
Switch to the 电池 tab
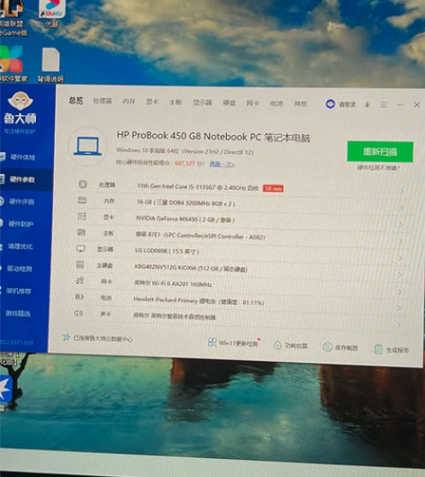(276, 103)
